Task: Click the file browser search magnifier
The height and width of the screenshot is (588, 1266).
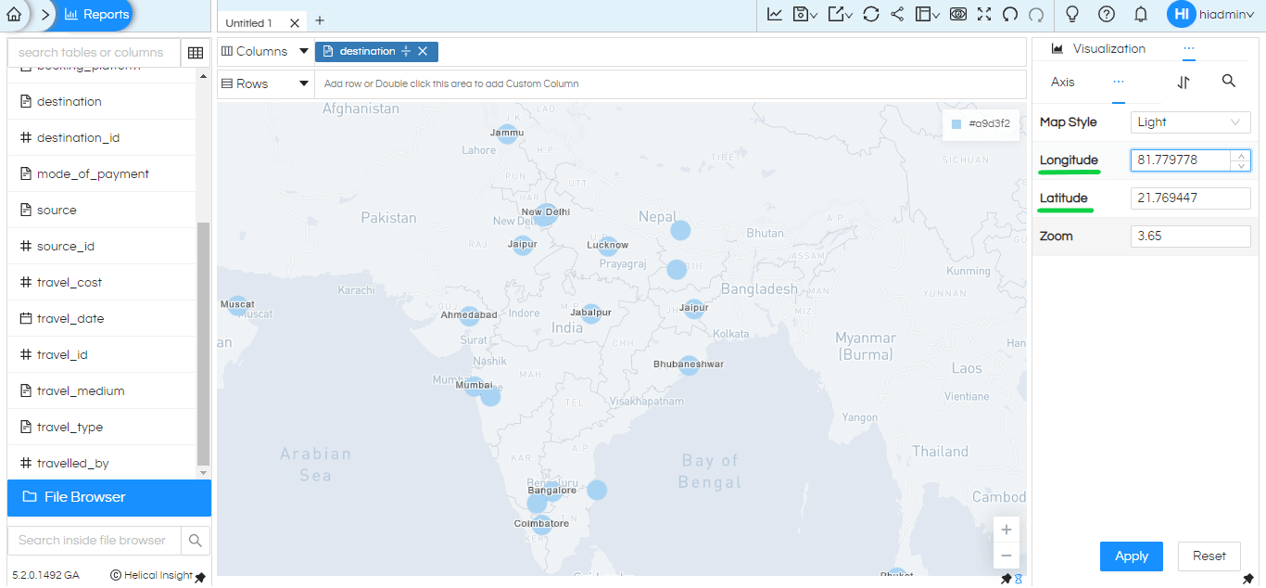Action: pyautogui.click(x=196, y=540)
